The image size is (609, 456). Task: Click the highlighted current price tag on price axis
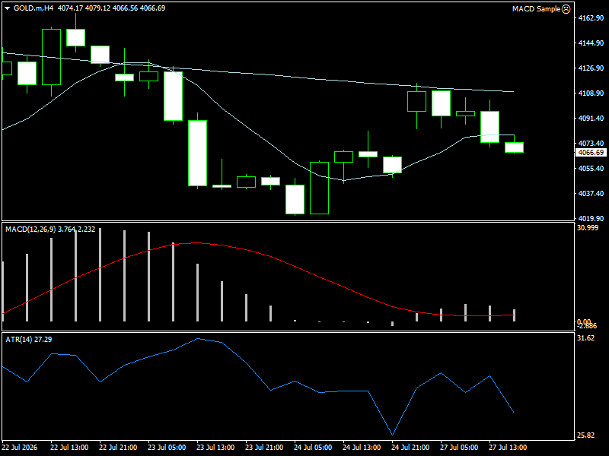pyautogui.click(x=591, y=153)
